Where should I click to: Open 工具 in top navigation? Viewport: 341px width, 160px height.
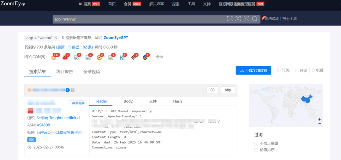(x=191, y=4)
